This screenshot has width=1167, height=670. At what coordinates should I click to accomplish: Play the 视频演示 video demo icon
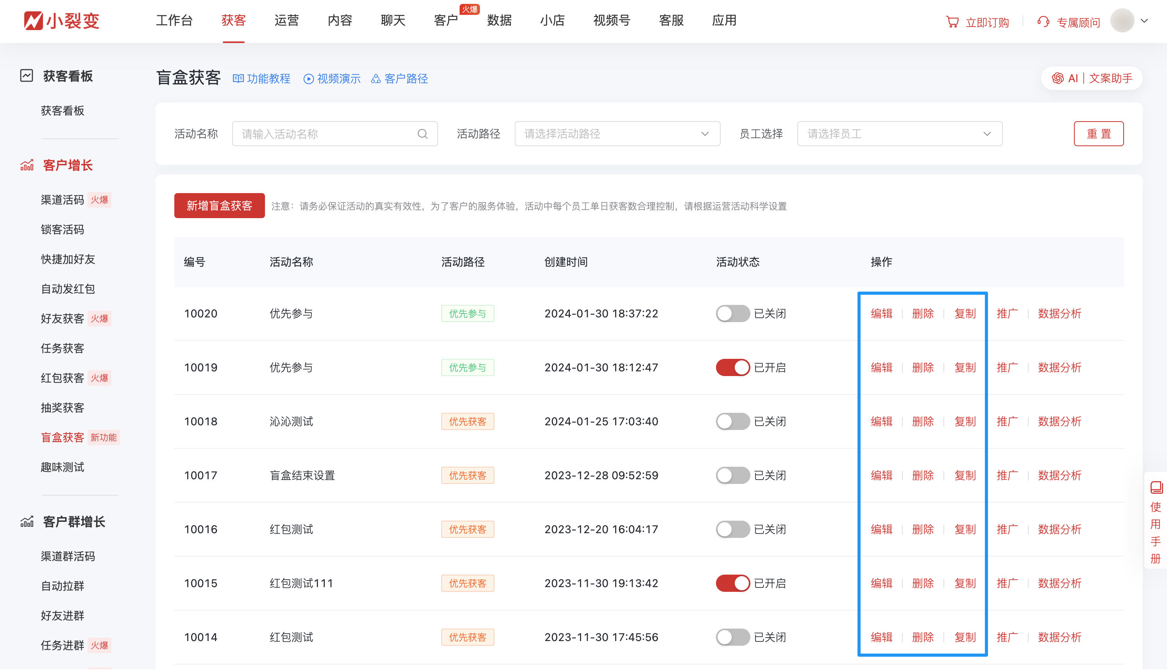point(308,79)
